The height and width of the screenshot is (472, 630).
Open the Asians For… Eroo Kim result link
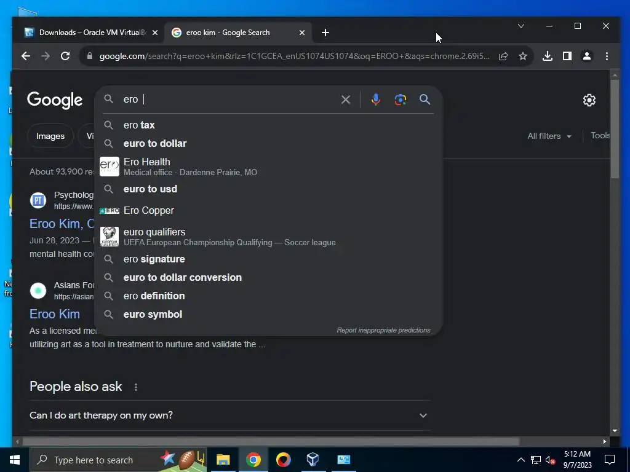[x=55, y=314]
